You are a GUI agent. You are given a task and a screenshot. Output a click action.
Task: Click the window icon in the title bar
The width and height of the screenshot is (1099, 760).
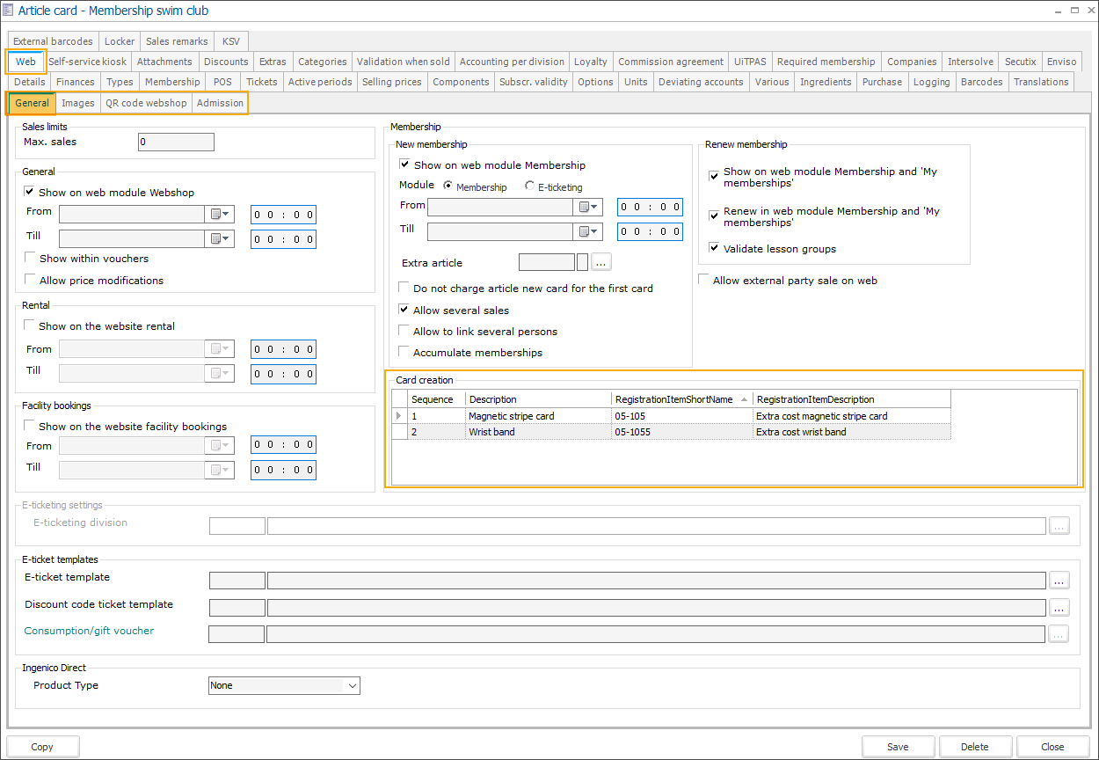tap(9, 11)
